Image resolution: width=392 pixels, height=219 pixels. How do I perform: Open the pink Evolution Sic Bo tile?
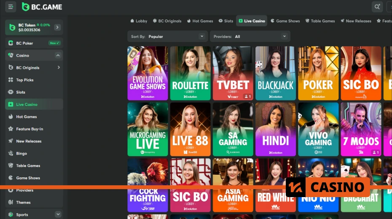tap(190, 185)
